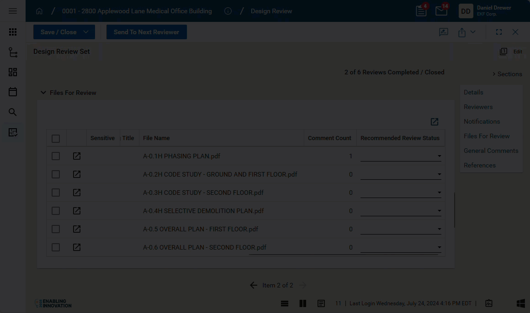Image resolution: width=530 pixels, height=313 pixels.
Task: Jump to Reviewers section
Action: click(x=478, y=107)
